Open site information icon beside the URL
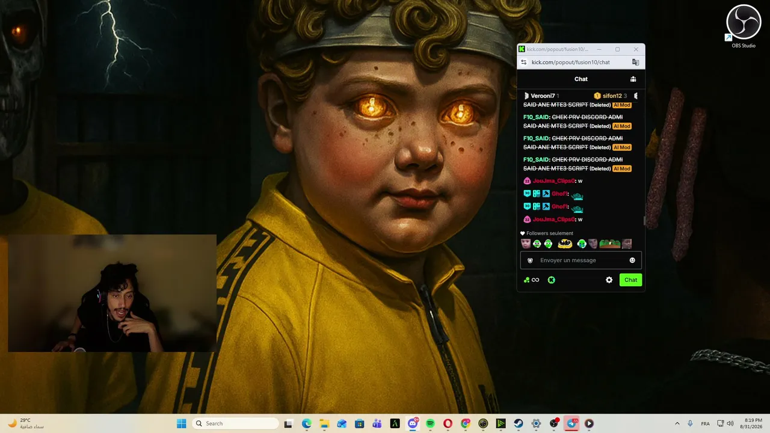 tap(524, 62)
